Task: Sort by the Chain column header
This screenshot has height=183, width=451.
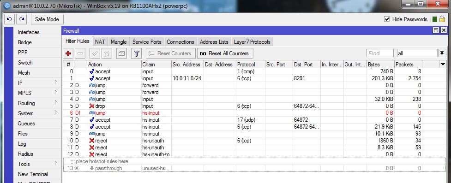Action: pos(156,65)
